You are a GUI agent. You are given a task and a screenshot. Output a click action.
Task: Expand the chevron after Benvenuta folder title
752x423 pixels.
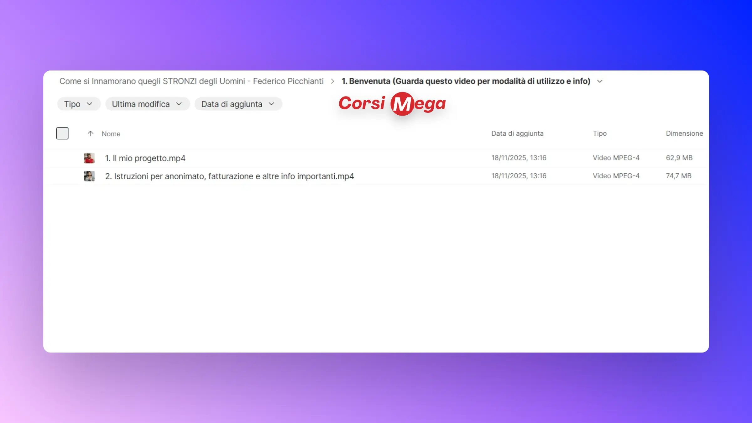click(x=600, y=81)
